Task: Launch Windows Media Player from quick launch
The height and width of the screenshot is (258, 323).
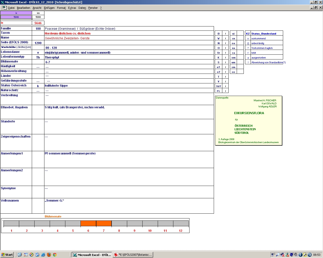Action: click(32, 255)
